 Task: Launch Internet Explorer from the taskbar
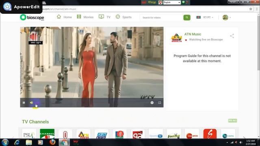point(17,142)
